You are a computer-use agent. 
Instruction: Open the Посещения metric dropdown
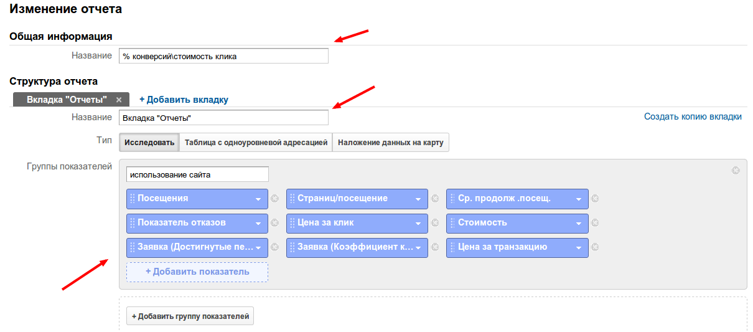click(x=258, y=199)
